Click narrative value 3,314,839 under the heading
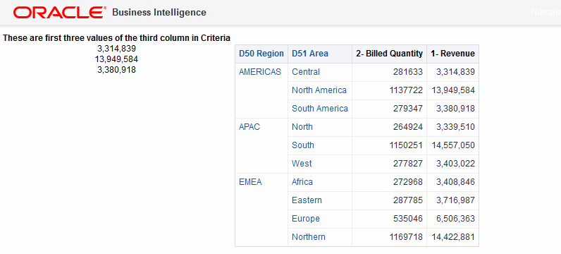The height and width of the screenshot is (254, 561). pyautogui.click(x=116, y=49)
